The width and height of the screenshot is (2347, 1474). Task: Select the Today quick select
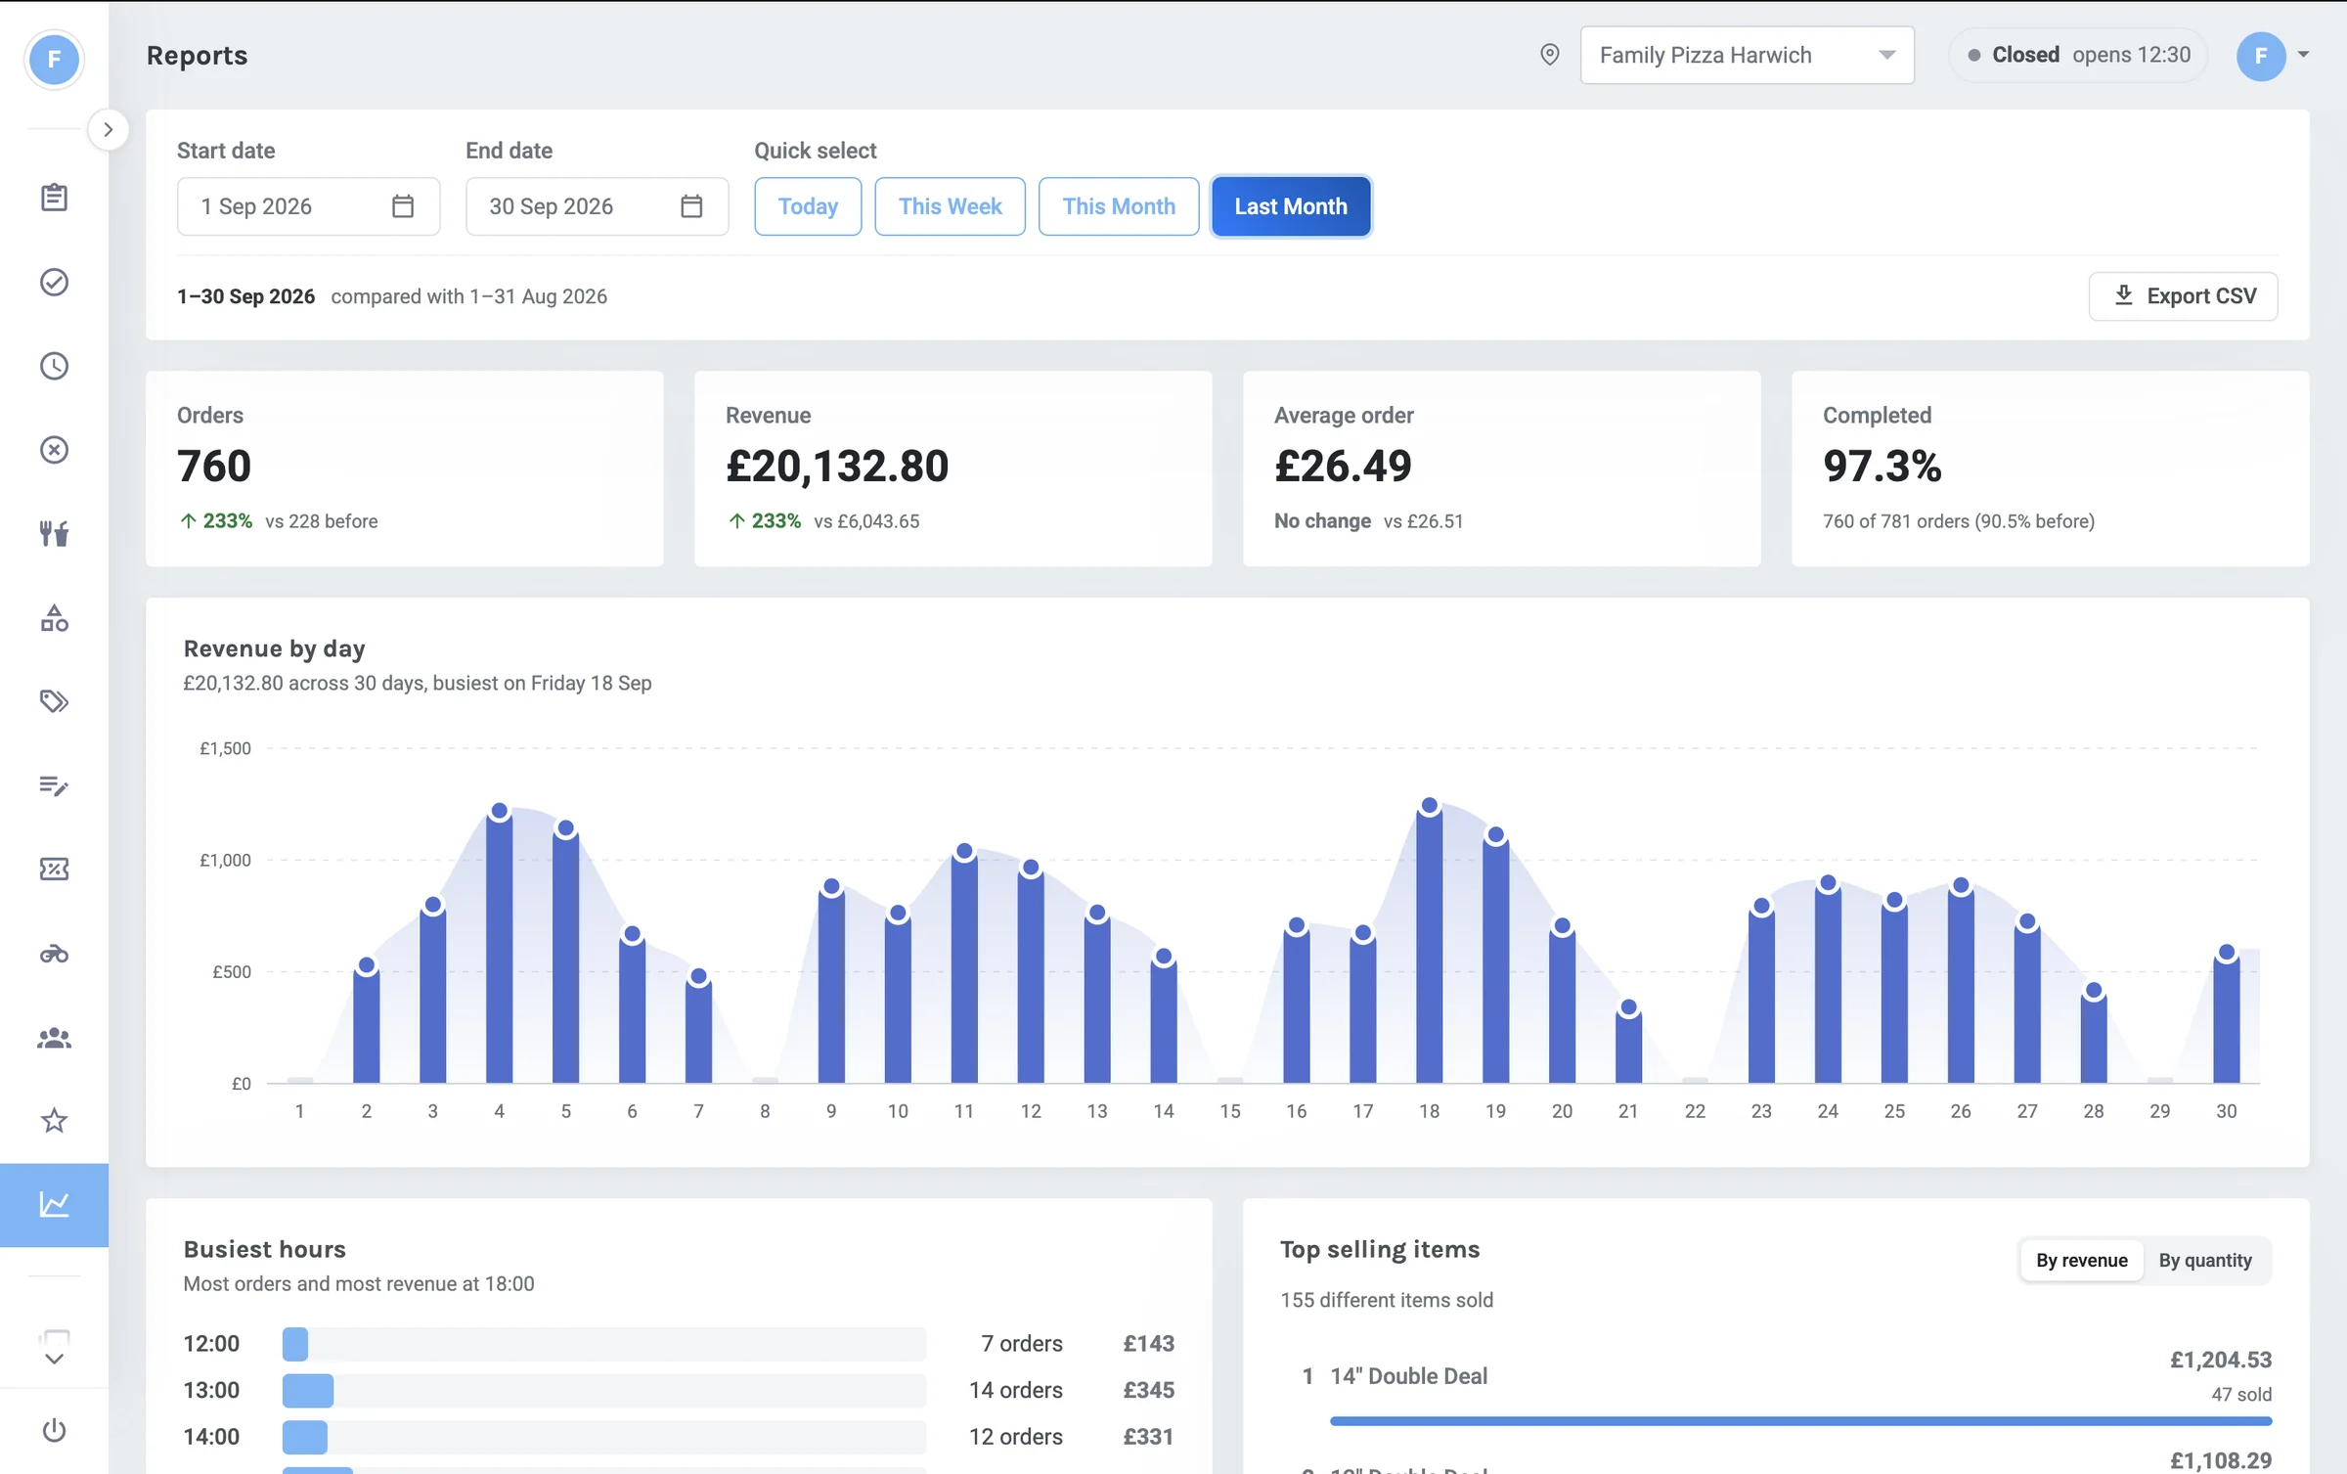pyautogui.click(x=808, y=206)
